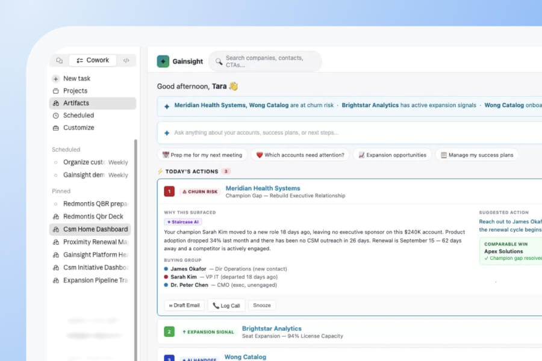Open pinned Csm Initiative Dashbo… artifact
Viewport: 542px width, 361px height.
pos(90,268)
